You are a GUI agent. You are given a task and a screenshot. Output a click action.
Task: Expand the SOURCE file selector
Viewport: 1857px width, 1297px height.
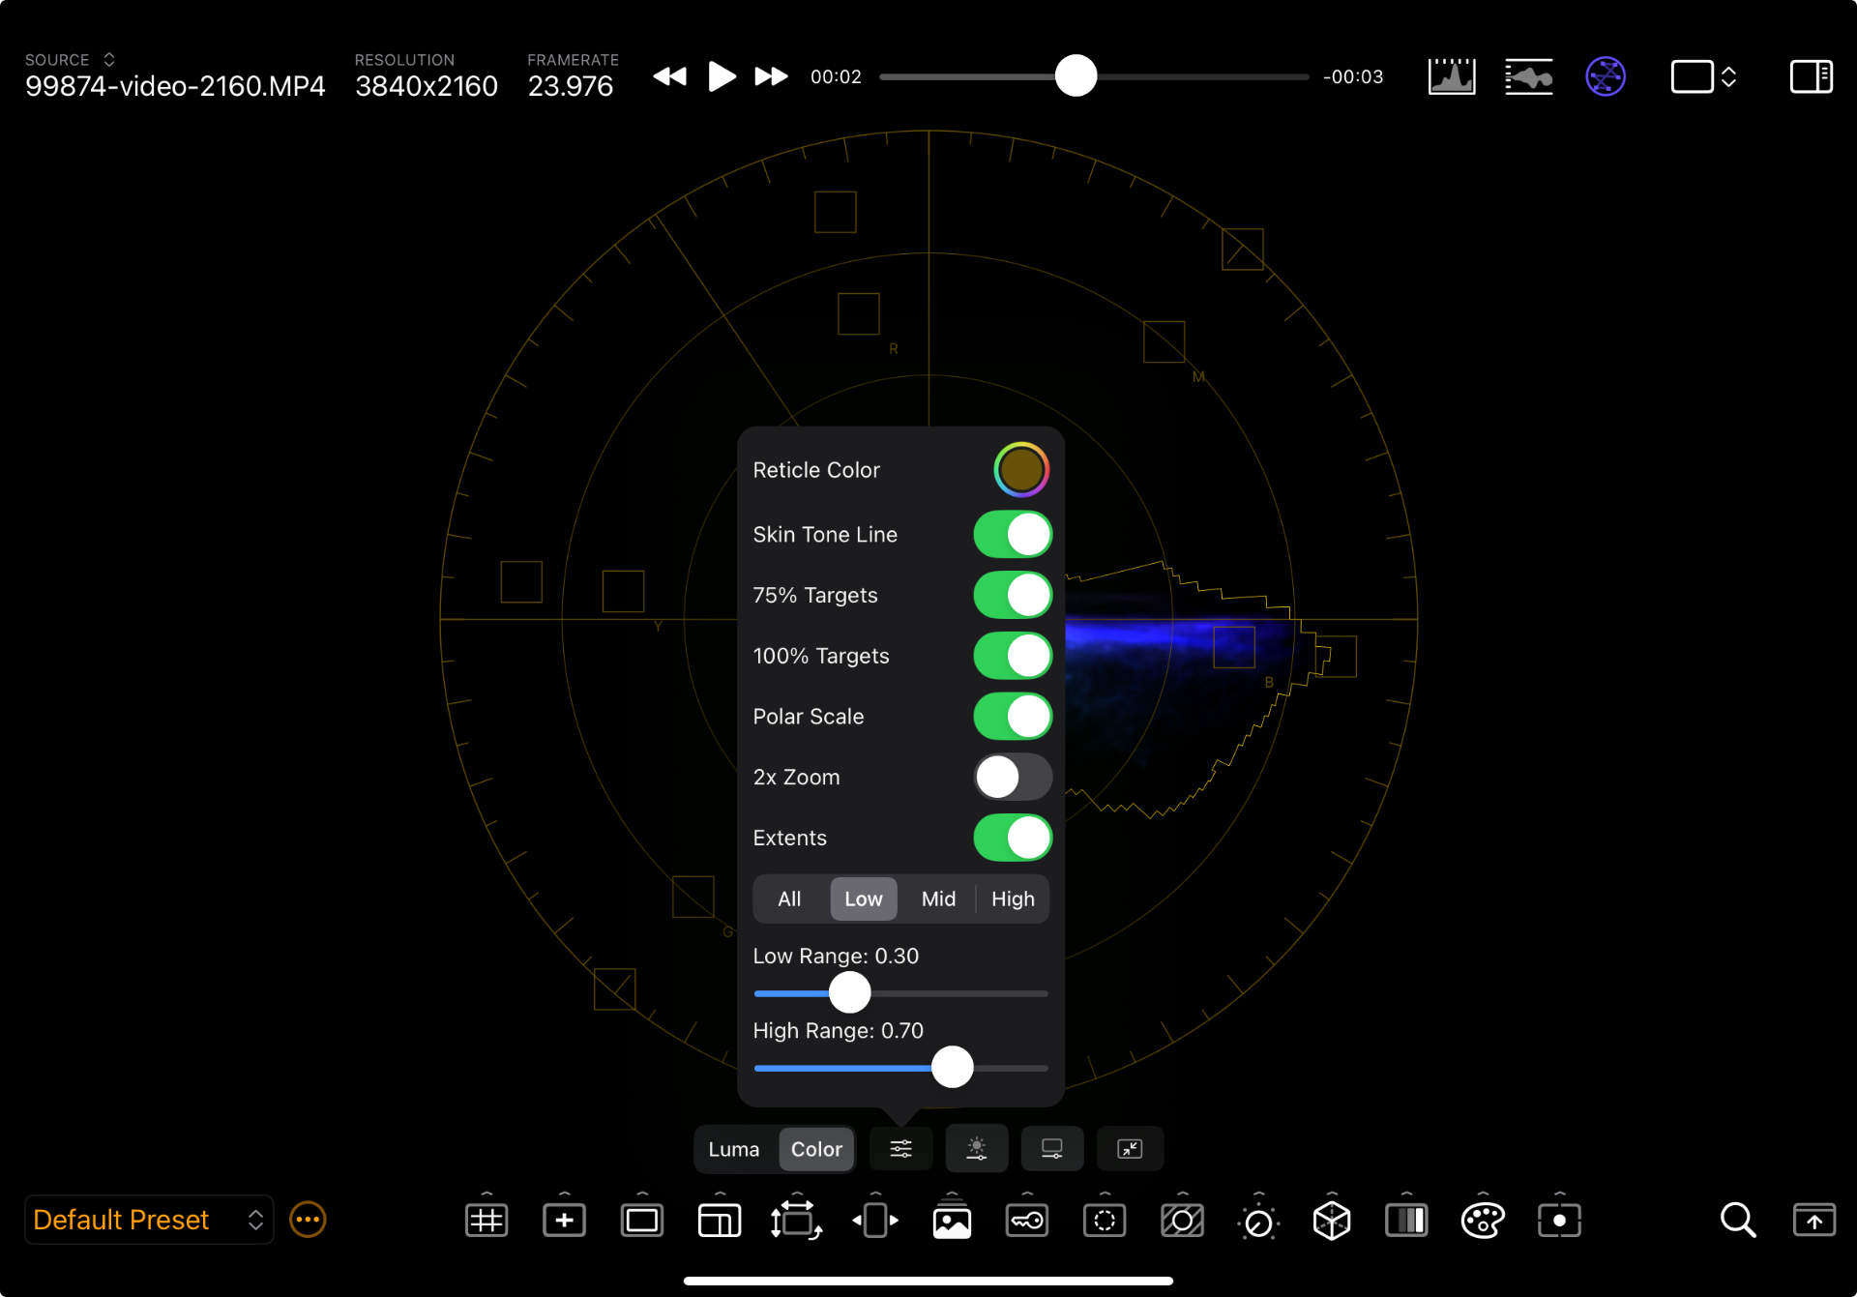(x=109, y=60)
